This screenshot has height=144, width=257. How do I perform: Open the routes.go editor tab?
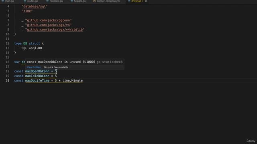33,1
